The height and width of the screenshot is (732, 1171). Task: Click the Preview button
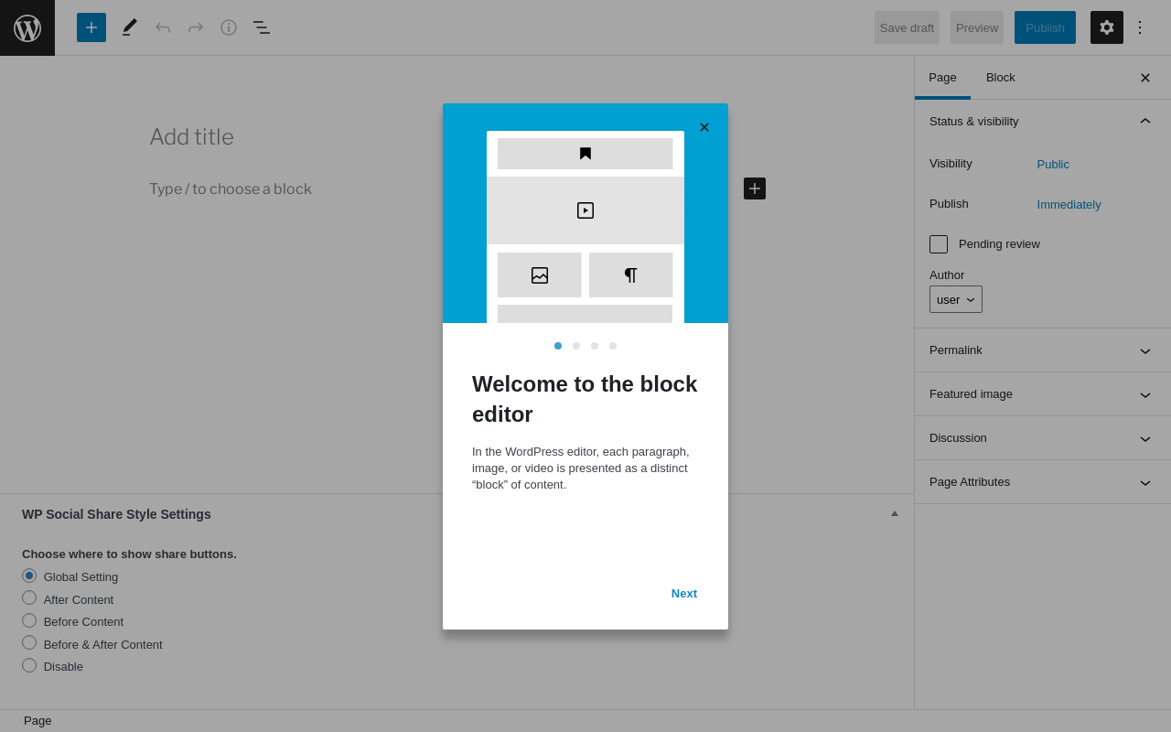coord(977,27)
